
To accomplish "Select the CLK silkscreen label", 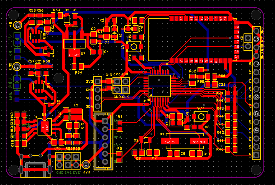I will [125, 97].
